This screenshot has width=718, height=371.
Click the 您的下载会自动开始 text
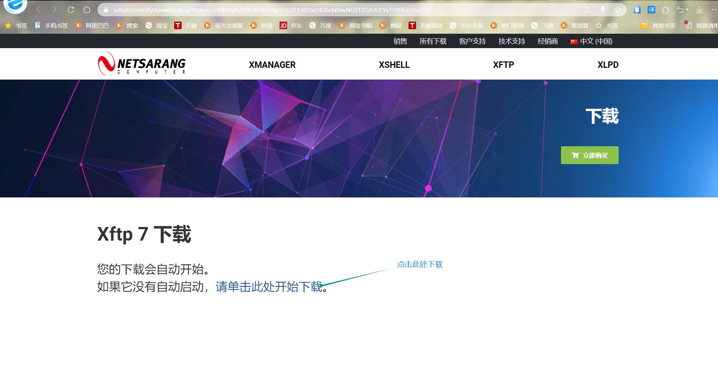point(154,269)
